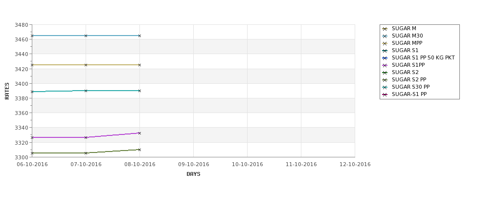Click the 3480 y-axis value label
Screen dimensions: 477x209
22,25
